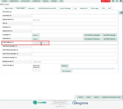Switch to the Login Details tab

(9, 8)
